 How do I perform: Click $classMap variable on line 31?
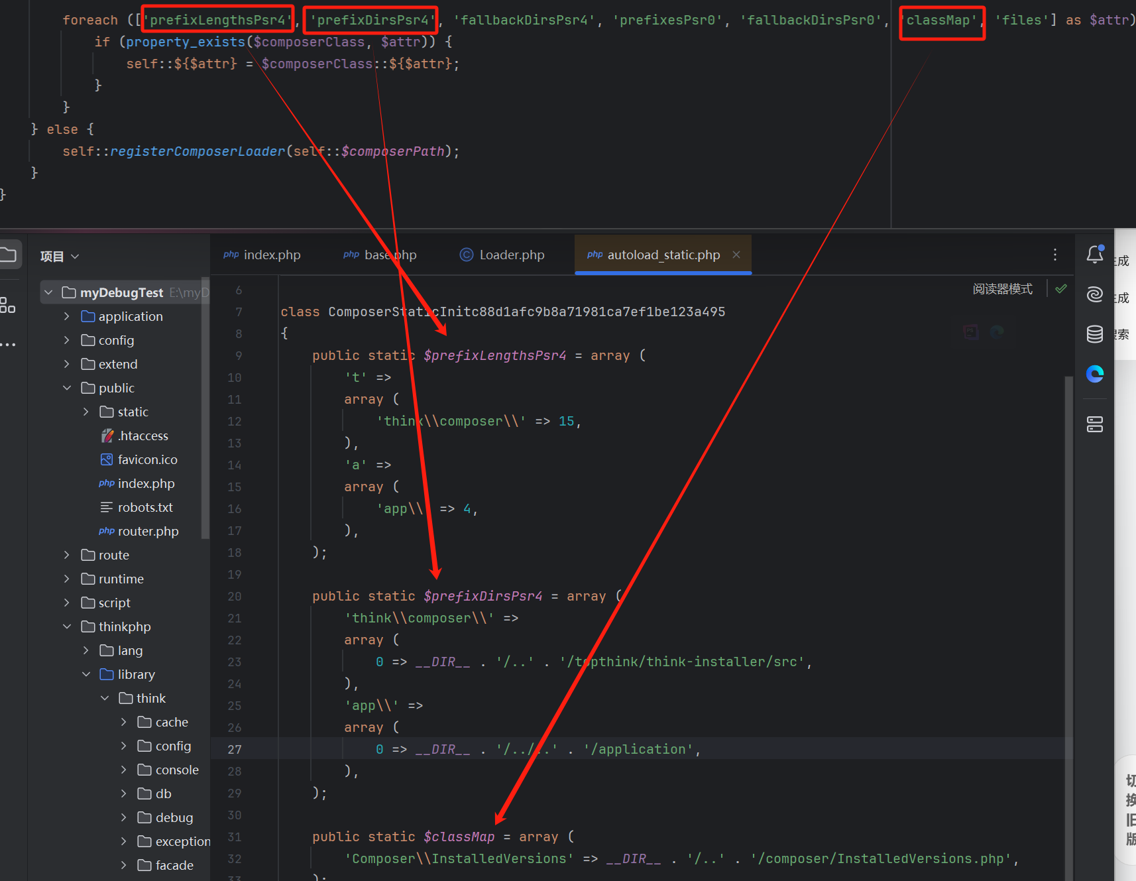pos(459,837)
